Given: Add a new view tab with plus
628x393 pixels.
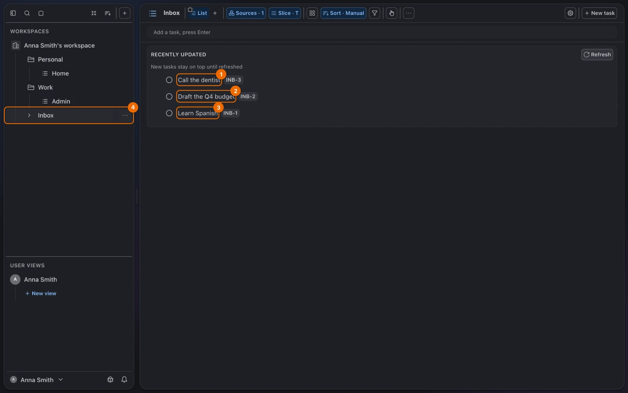Looking at the screenshot, I should (x=215, y=13).
